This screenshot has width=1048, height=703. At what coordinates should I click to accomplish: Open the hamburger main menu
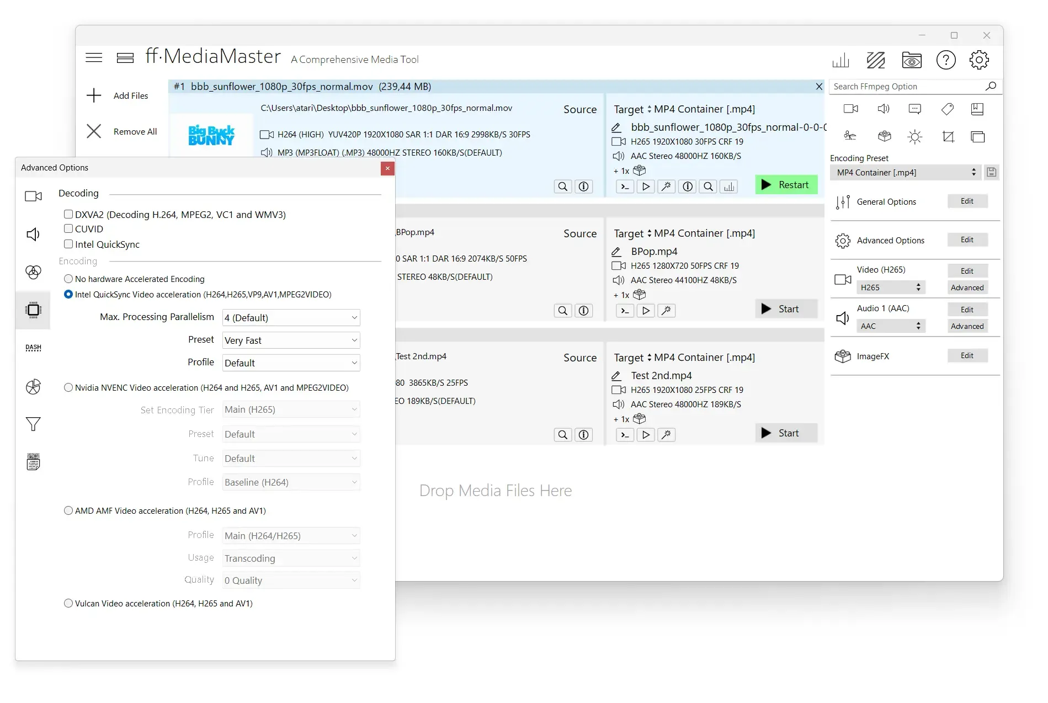[94, 57]
